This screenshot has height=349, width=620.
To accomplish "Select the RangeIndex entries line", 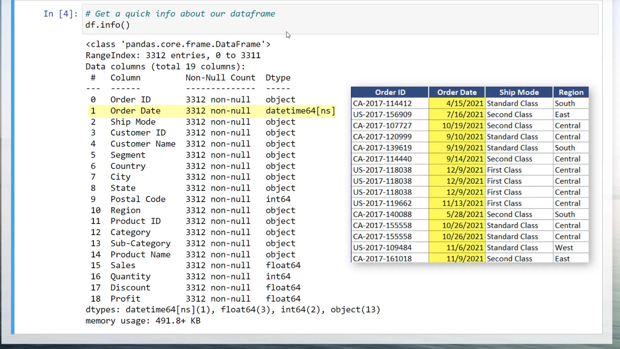I will (x=173, y=55).
